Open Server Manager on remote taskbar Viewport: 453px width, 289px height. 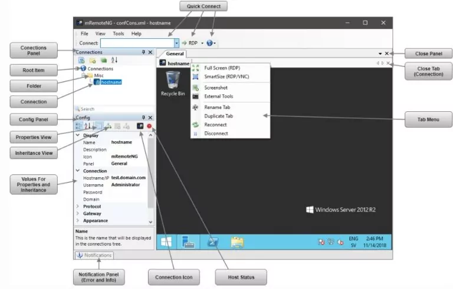click(188, 242)
